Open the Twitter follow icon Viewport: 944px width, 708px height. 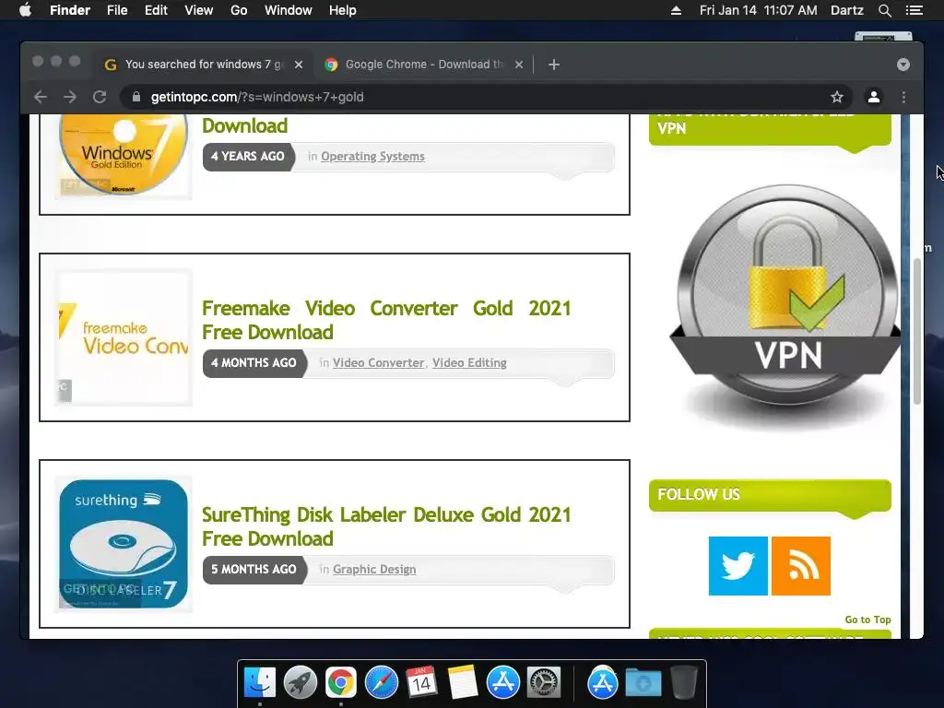(x=738, y=566)
